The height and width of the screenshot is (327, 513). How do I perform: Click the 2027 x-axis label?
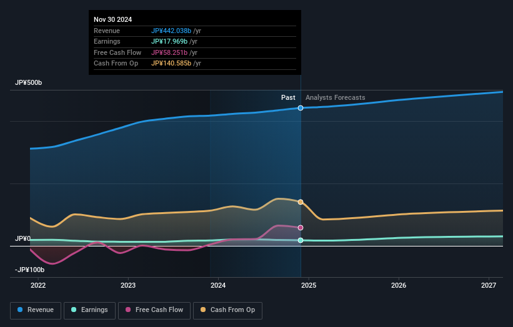click(489, 285)
